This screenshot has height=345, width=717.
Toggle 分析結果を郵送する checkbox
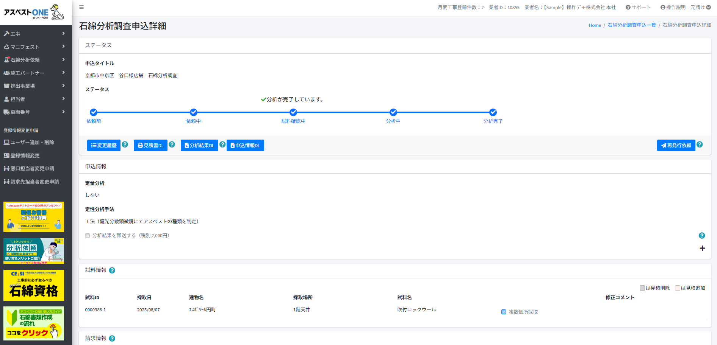(x=88, y=236)
